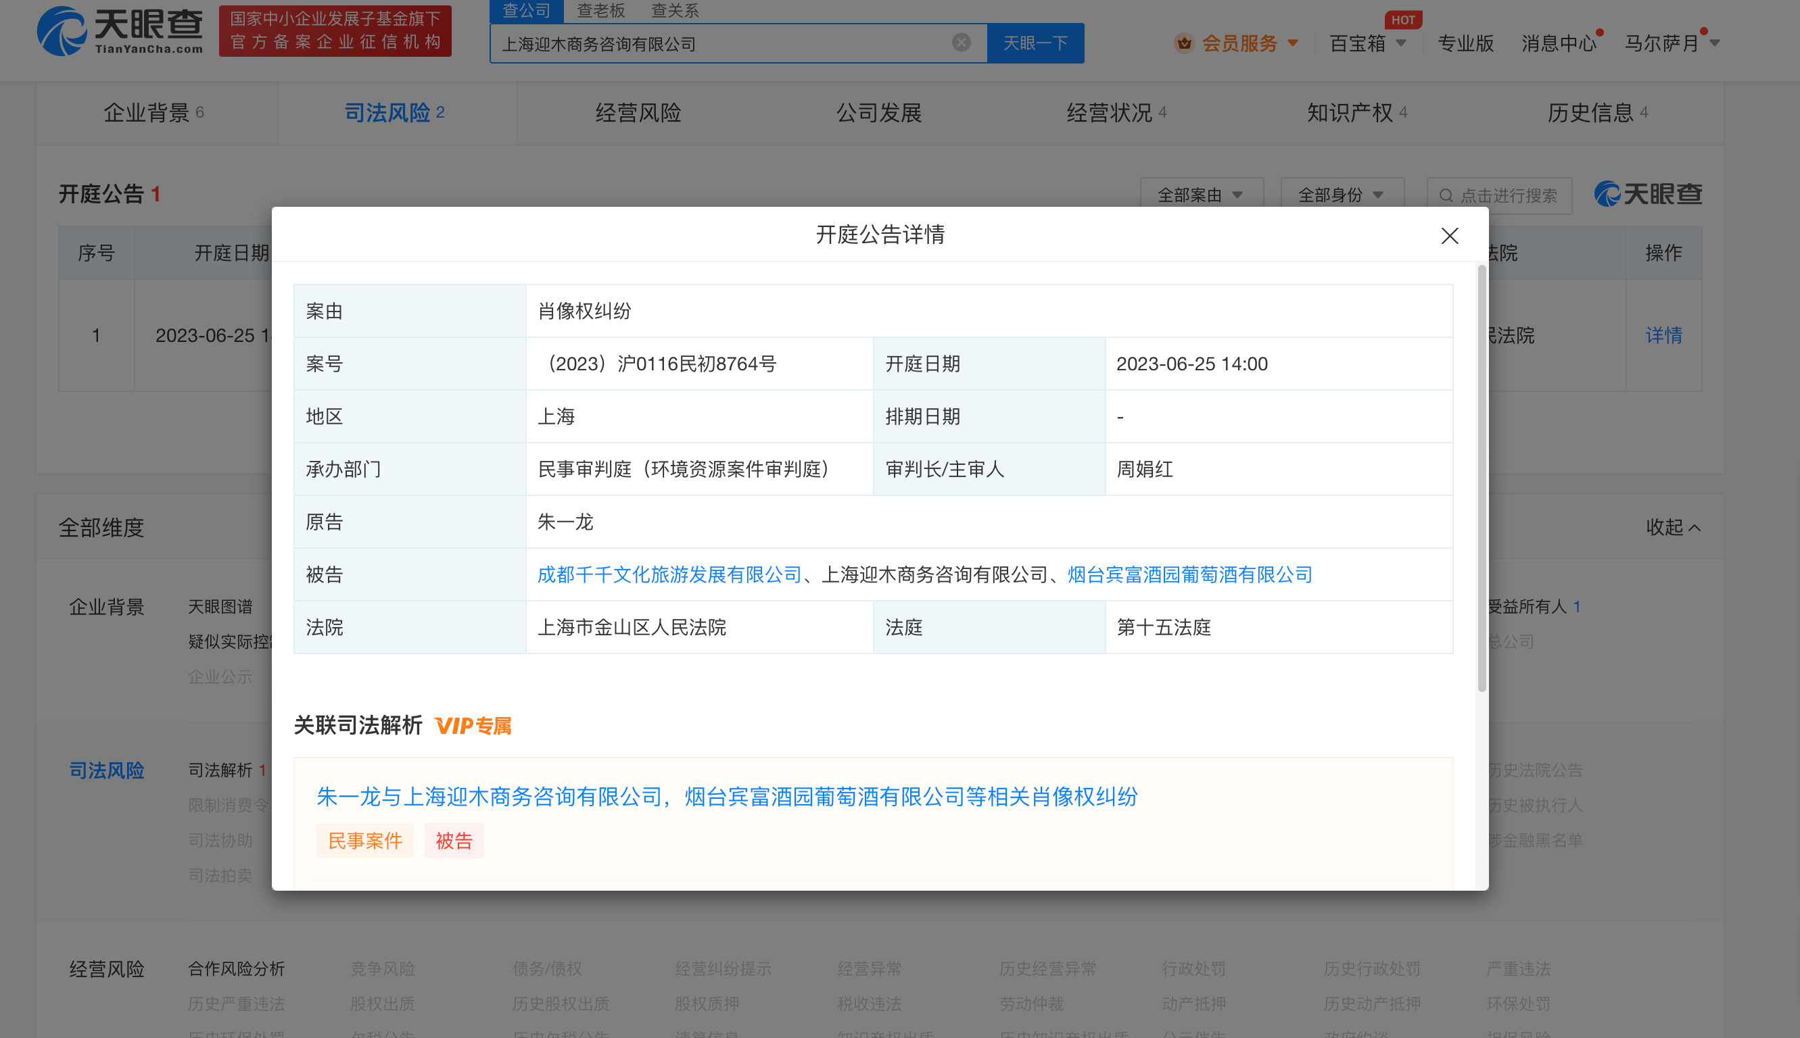Click 天眼一下 search button
This screenshot has height=1038, width=1800.
[1035, 43]
